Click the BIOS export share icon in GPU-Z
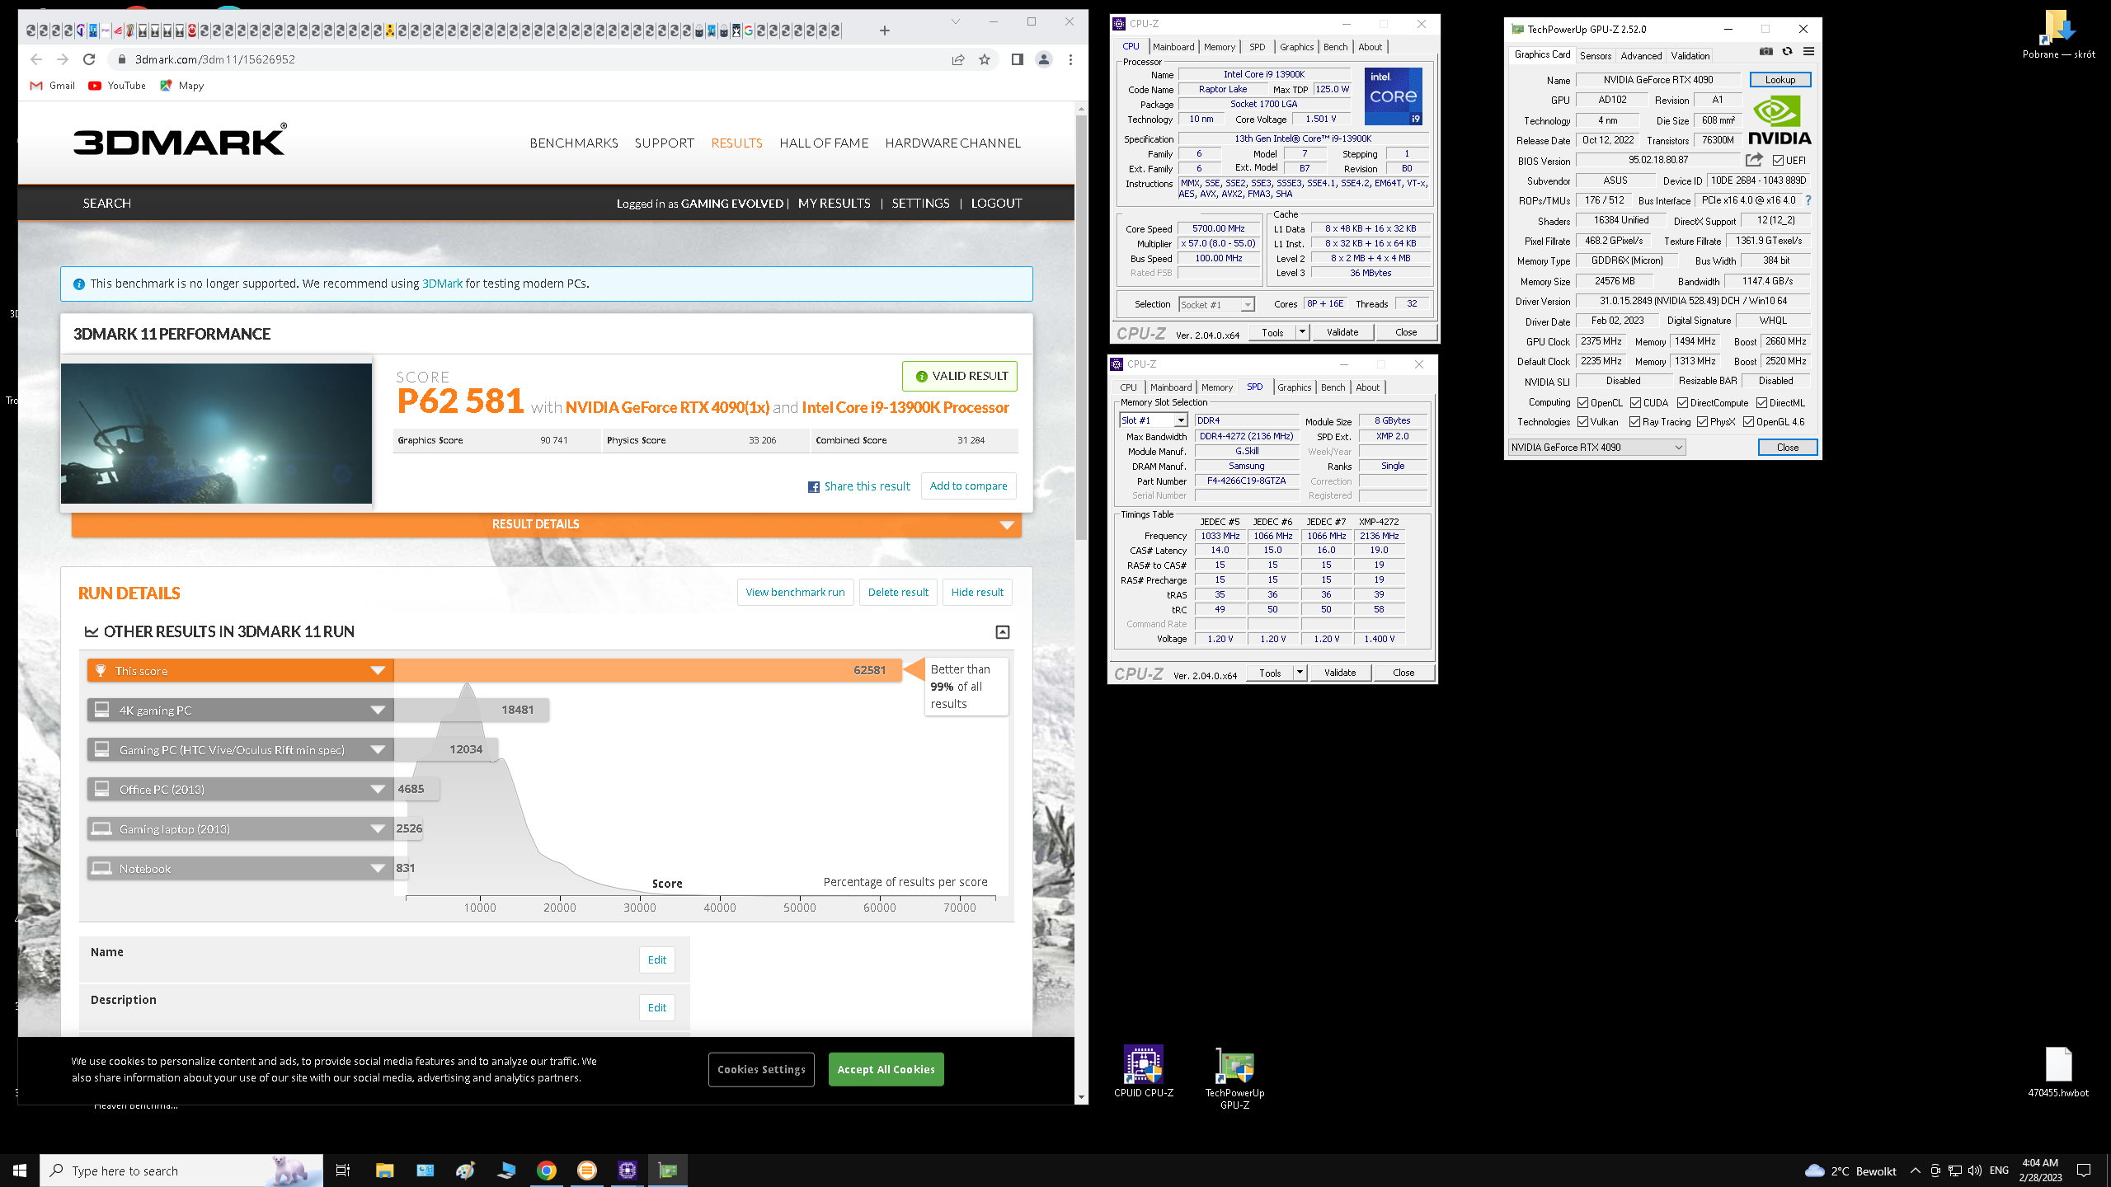 (1753, 160)
